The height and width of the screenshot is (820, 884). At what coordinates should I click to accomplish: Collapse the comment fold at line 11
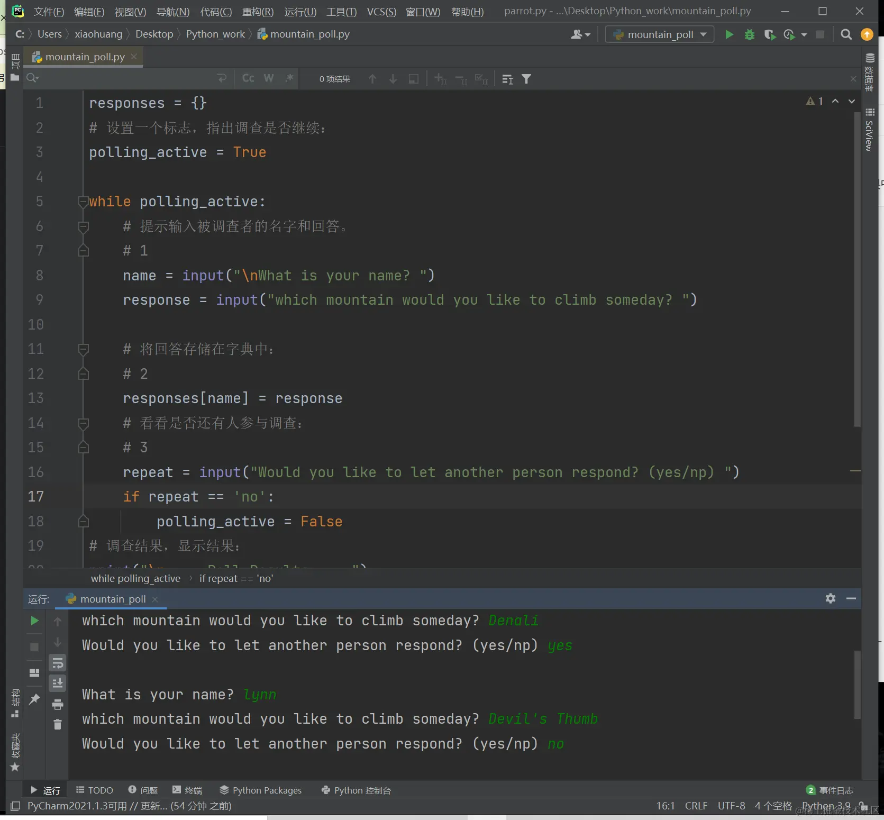(x=83, y=349)
